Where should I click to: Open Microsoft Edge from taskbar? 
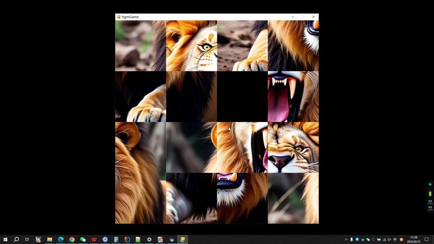[x=60, y=239]
